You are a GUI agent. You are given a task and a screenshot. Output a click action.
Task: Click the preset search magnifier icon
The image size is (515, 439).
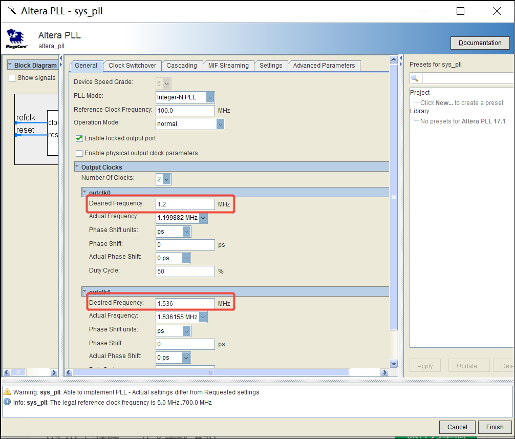[x=415, y=78]
